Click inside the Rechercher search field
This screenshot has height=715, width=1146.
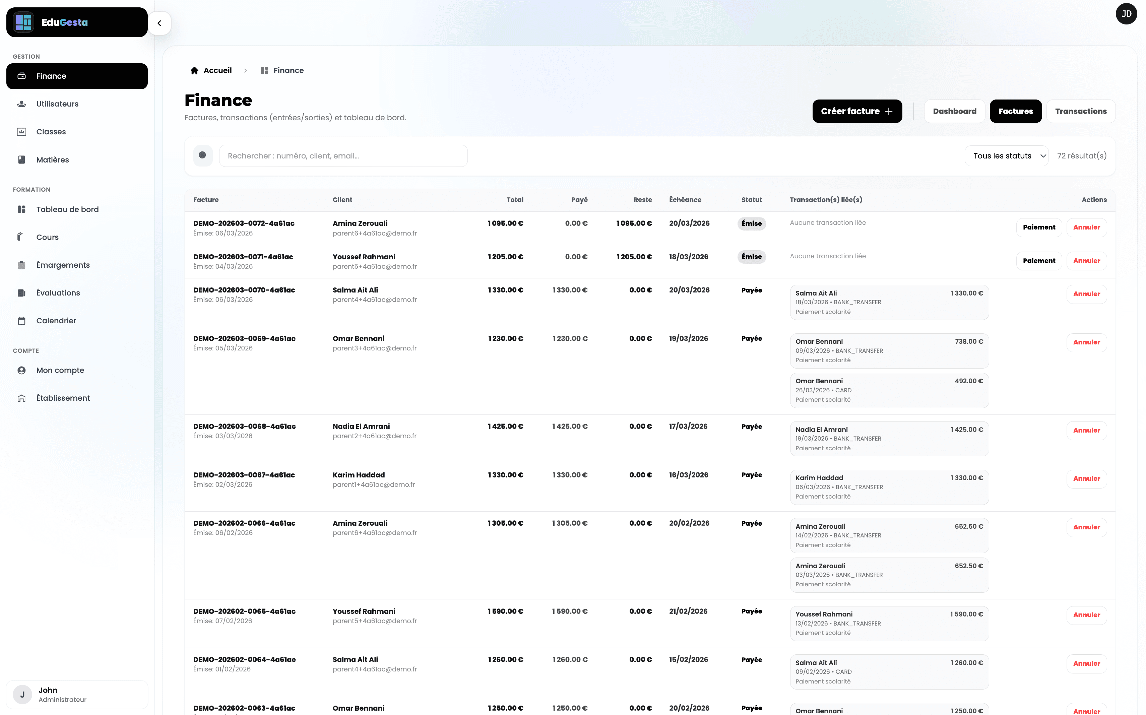tap(343, 155)
